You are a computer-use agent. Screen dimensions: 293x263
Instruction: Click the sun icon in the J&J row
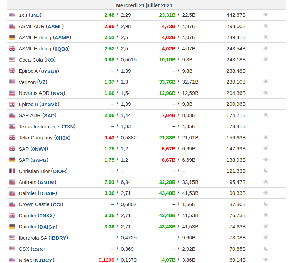(266, 15)
